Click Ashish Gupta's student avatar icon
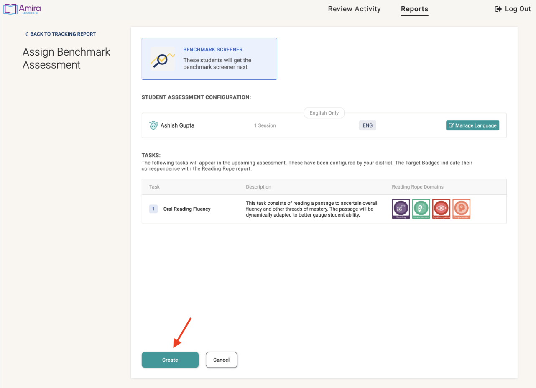 [153, 125]
